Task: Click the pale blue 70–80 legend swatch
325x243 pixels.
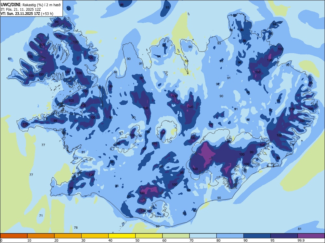Action: pos(203,236)
